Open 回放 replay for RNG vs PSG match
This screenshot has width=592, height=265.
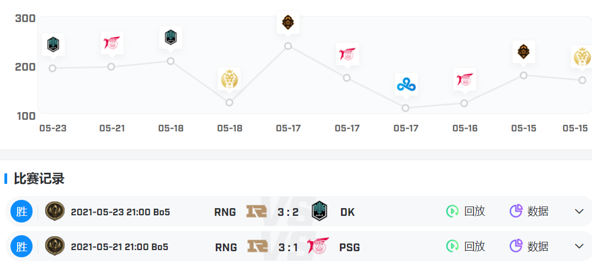(x=474, y=246)
